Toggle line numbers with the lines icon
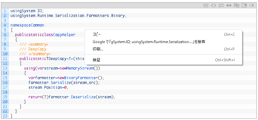 [x=206, y=5]
